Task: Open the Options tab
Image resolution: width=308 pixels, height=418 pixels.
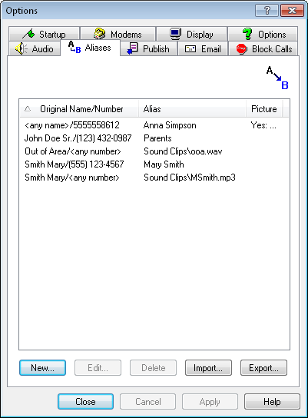Action: click(x=263, y=34)
